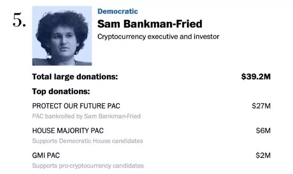
Task: Select the 'Top donations:' heading
Action: pos(61,91)
